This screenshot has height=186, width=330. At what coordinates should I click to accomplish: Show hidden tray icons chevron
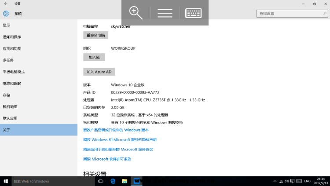point(275,181)
